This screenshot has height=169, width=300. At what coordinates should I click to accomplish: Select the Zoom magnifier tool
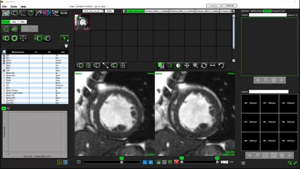[x=195, y=66]
